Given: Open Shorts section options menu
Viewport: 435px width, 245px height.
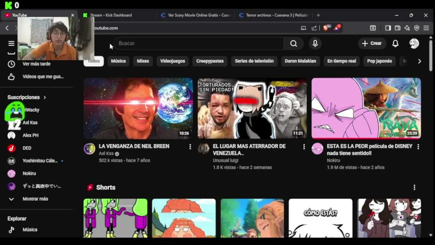Looking at the screenshot, I should coord(414,187).
